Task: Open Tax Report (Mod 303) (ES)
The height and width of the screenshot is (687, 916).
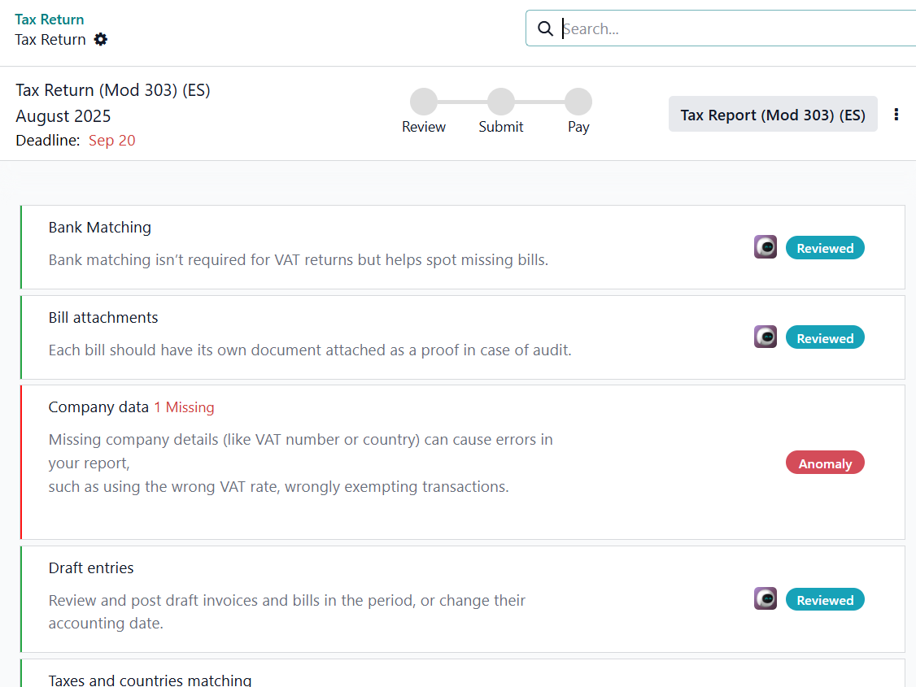Action: (x=772, y=115)
